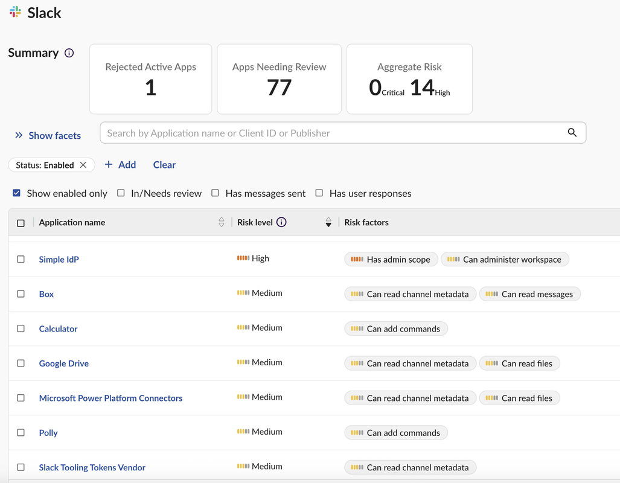The width and height of the screenshot is (620, 483).
Task: Click Google Drive's Can read channel metadata tag
Action: (x=411, y=363)
